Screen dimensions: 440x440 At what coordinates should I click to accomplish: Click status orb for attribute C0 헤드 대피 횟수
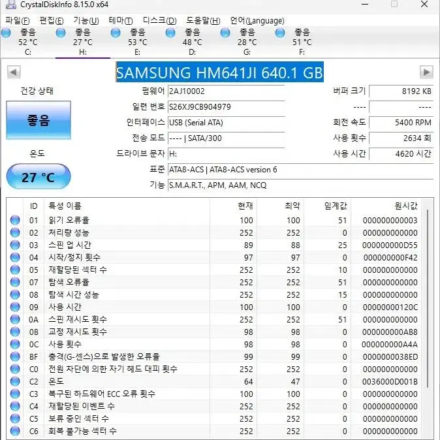tap(15, 369)
